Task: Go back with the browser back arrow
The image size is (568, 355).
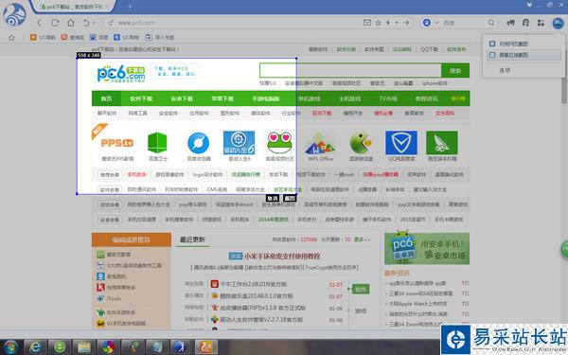Action: 40,23
